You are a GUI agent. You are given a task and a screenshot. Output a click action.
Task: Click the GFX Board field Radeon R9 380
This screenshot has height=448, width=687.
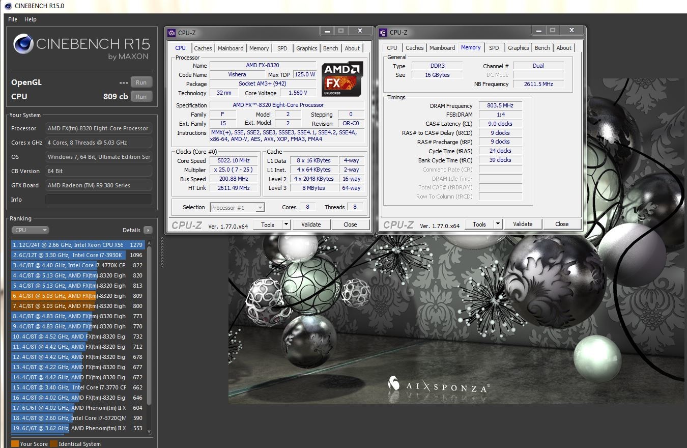(99, 185)
